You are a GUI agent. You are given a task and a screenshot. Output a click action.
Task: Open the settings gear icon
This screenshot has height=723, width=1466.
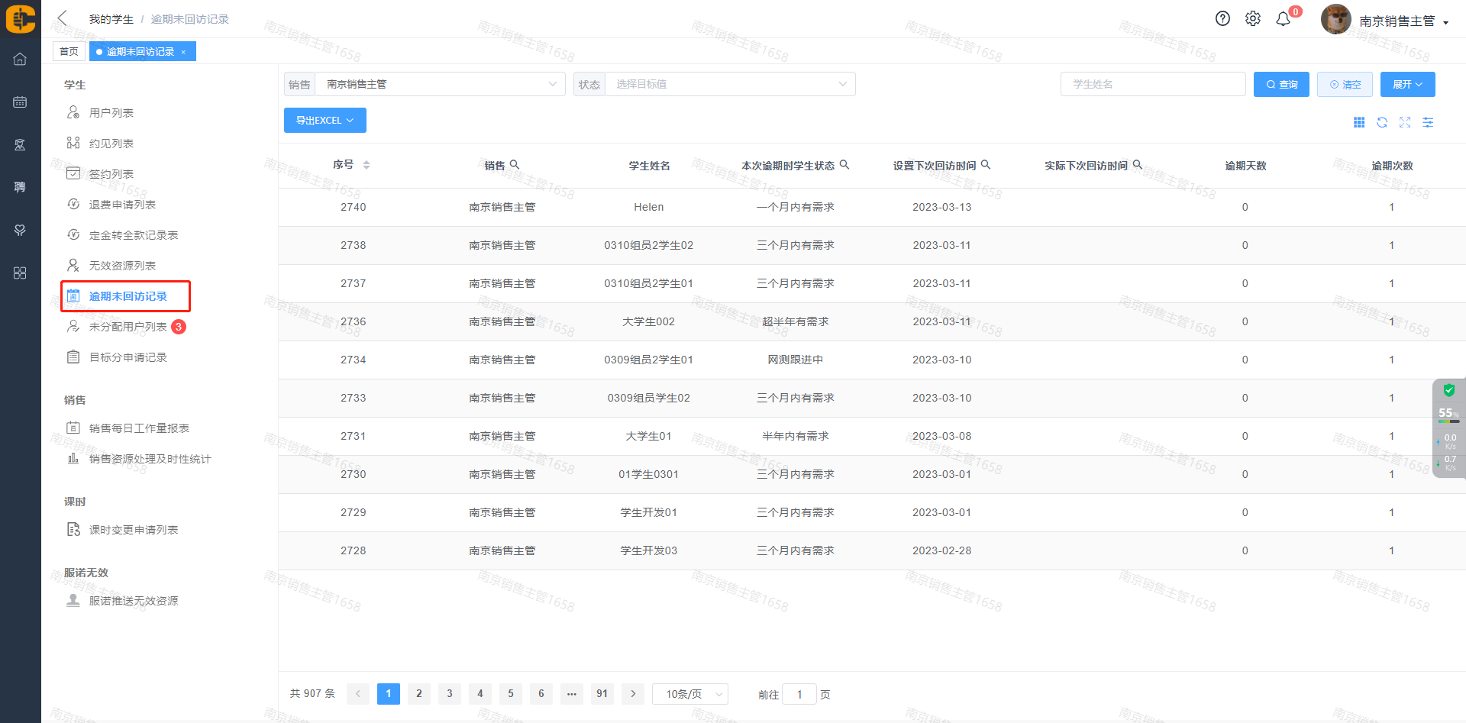click(x=1253, y=19)
